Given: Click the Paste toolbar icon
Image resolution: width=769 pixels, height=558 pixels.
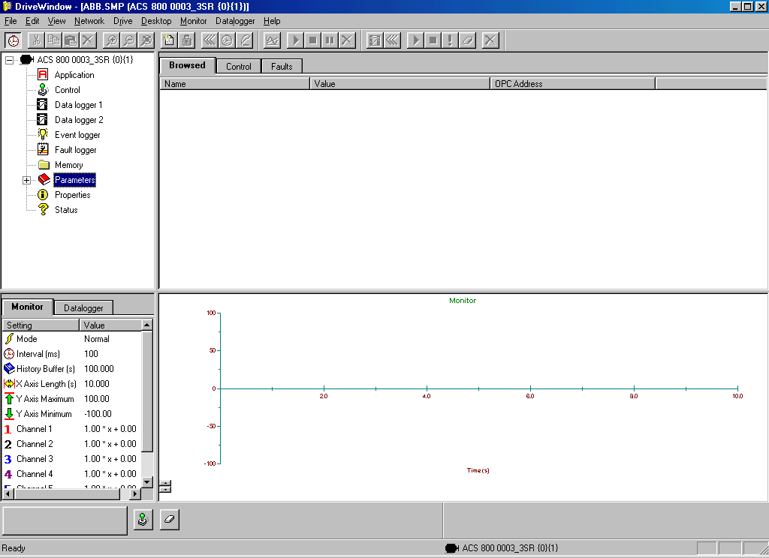Looking at the screenshot, I should tap(71, 40).
